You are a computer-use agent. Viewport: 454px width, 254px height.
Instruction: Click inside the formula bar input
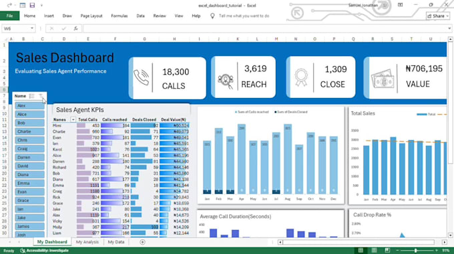264,28
